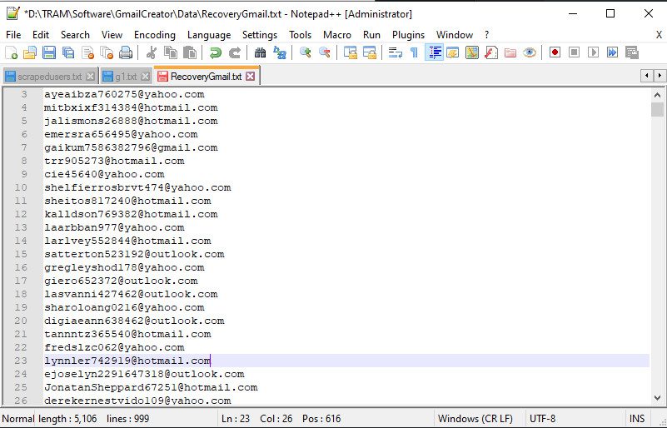Click the Cut scissors icon
This screenshot has width=667, height=428.
[x=152, y=52]
